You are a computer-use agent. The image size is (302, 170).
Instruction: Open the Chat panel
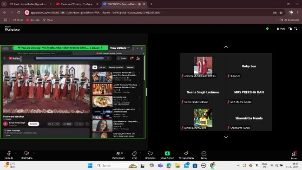(134, 155)
